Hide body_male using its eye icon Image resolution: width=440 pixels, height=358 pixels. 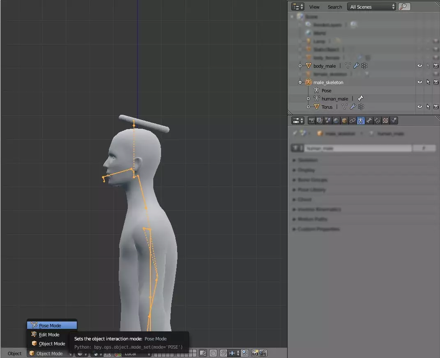(419, 66)
